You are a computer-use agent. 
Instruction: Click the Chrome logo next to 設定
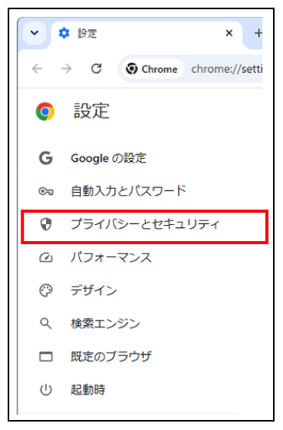(45, 111)
